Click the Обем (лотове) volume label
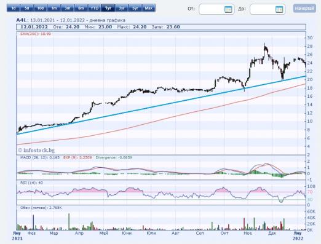 point(41,208)
